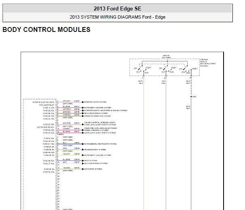Click standalone 'DOOR LOCKS & ANTI-THEFT SYSTEMS' on pin 12

(x=100, y=133)
